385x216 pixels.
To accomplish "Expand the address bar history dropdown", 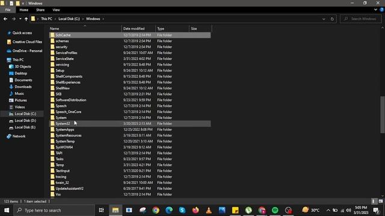I will pos(324,19).
